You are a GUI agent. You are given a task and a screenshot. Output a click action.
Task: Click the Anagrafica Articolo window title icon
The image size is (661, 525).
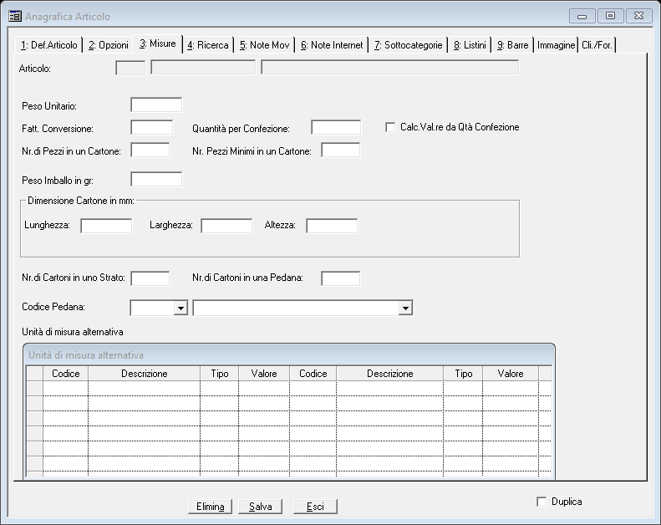pyautogui.click(x=15, y=16)
